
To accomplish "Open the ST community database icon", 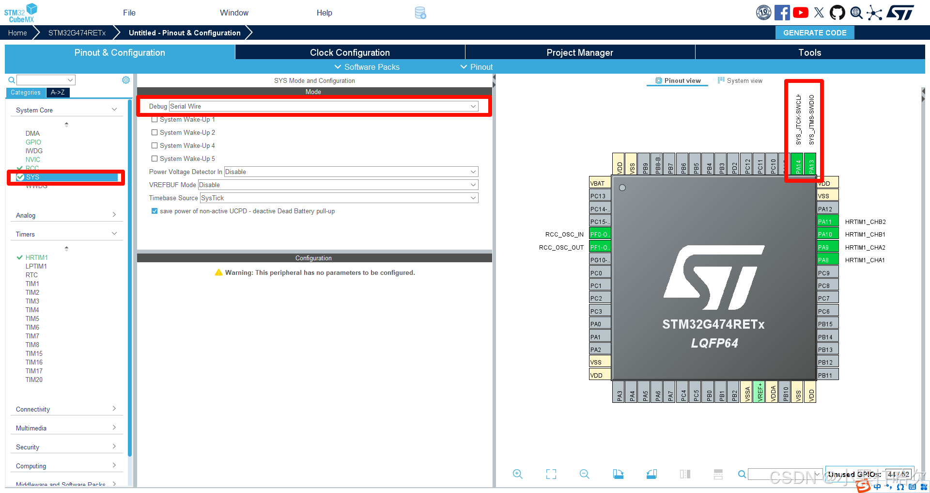I will tap(420, 13).
